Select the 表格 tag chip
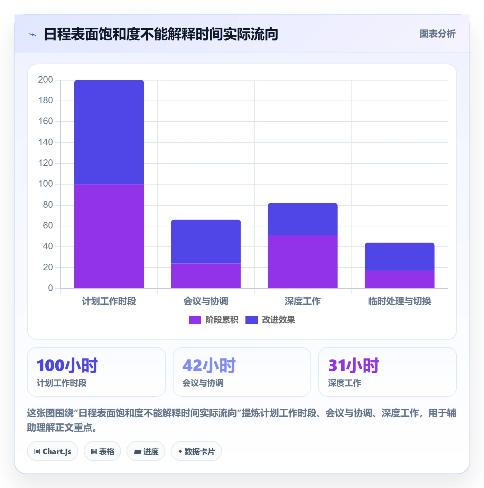 [102, 451]
